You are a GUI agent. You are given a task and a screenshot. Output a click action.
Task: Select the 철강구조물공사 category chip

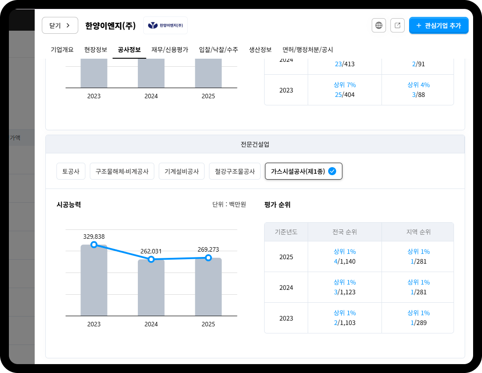(235, 171)
